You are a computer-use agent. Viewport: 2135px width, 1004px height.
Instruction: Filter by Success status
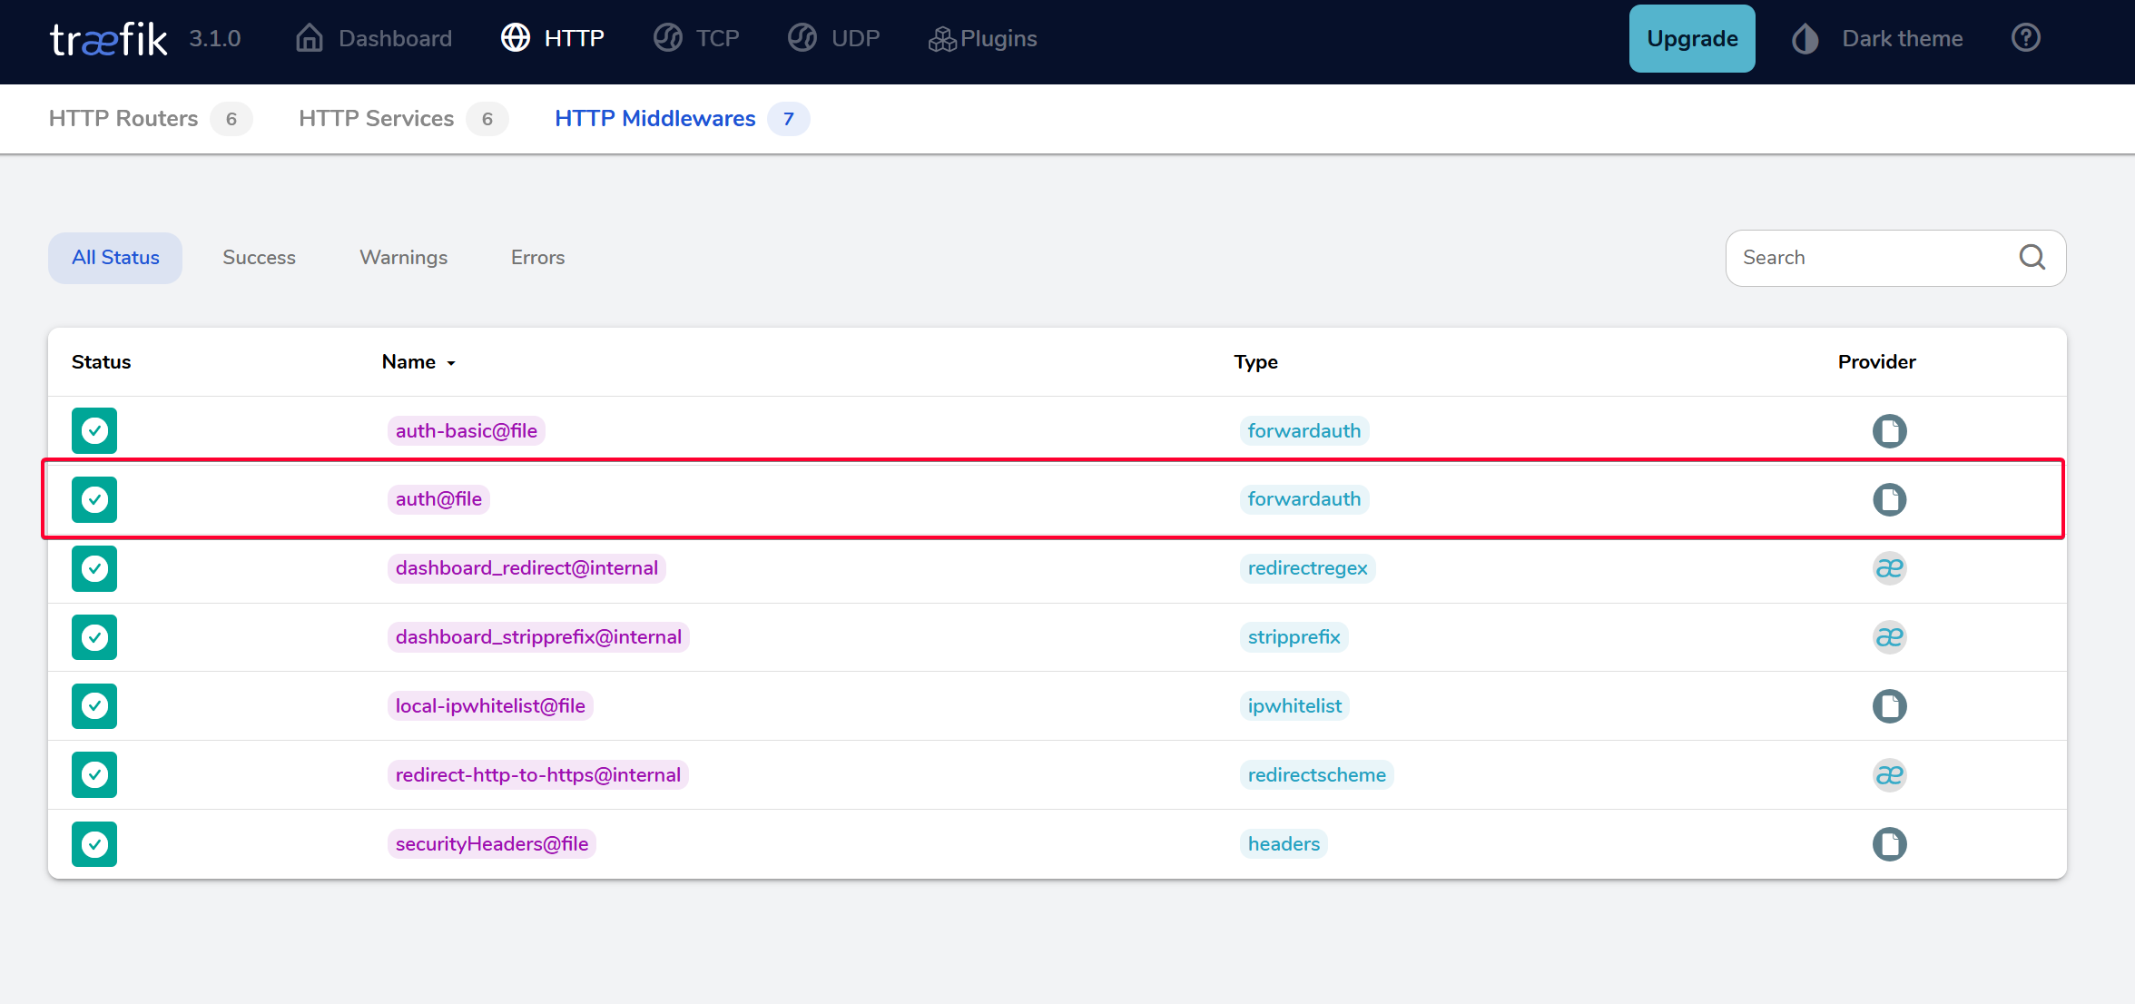[x=259, y=258]
